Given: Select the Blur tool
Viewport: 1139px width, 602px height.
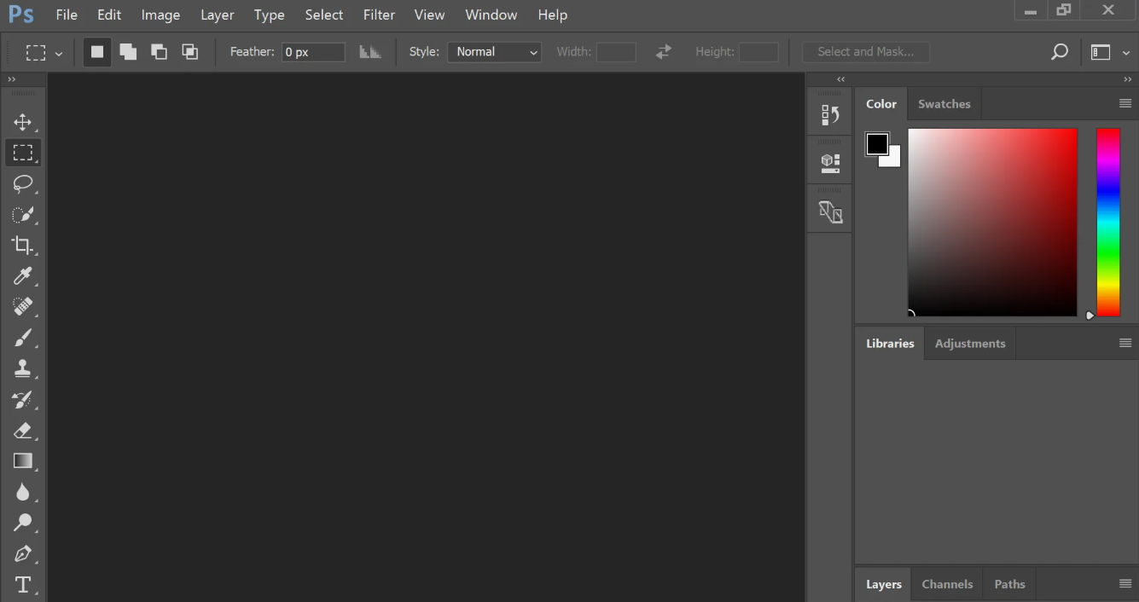Looking at the screenshot, I should pyautogui.click(x=23, y=492).
